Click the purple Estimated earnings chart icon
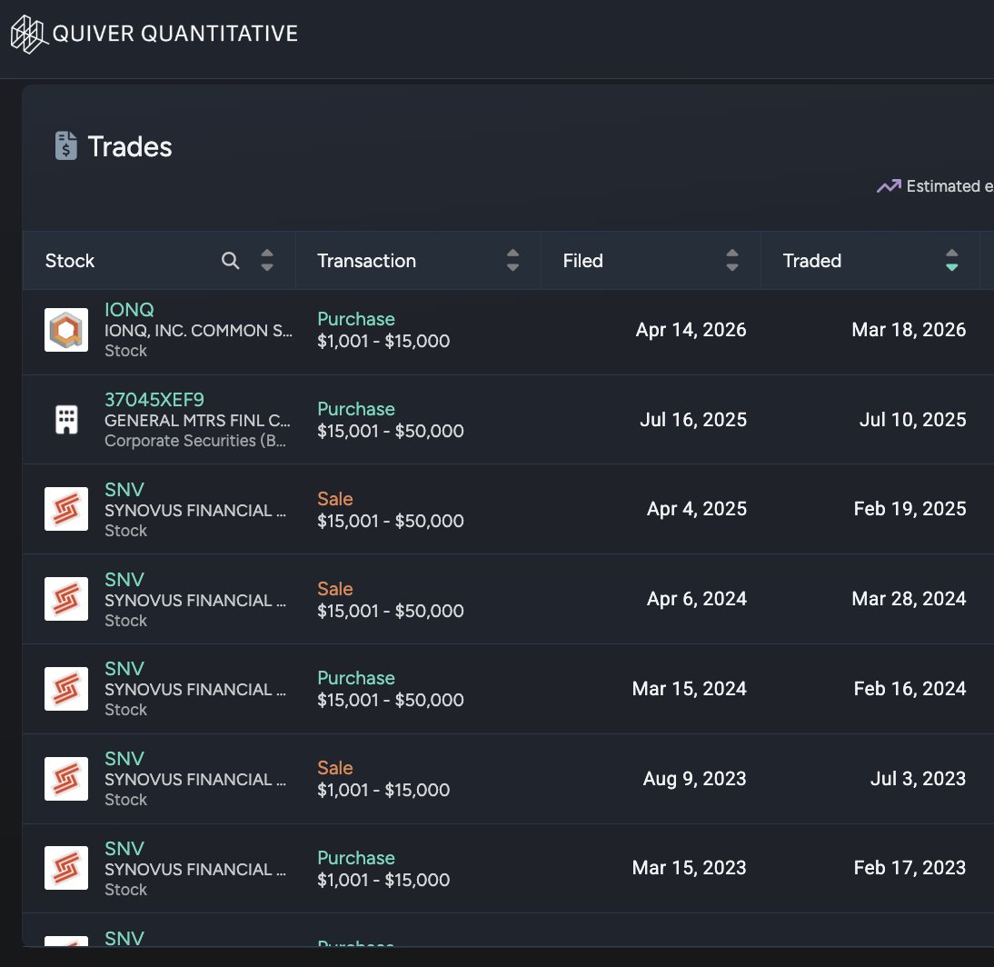 (888, 185)
